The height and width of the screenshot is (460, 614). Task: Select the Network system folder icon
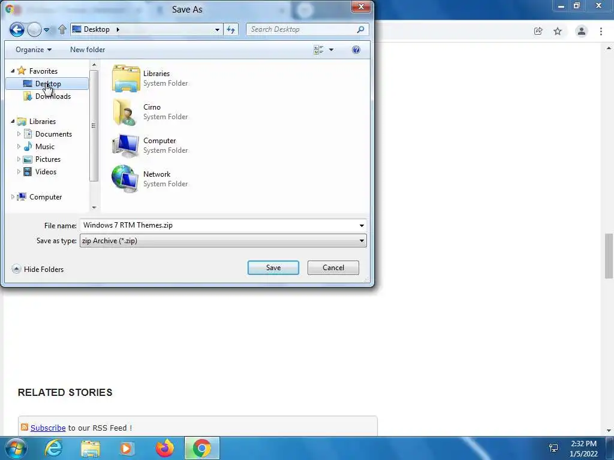[x=126, y=179]
